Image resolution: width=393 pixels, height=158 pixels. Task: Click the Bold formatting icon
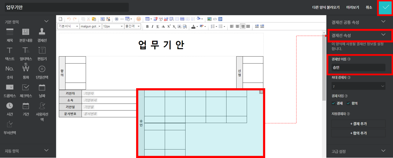tap(147, 27)
